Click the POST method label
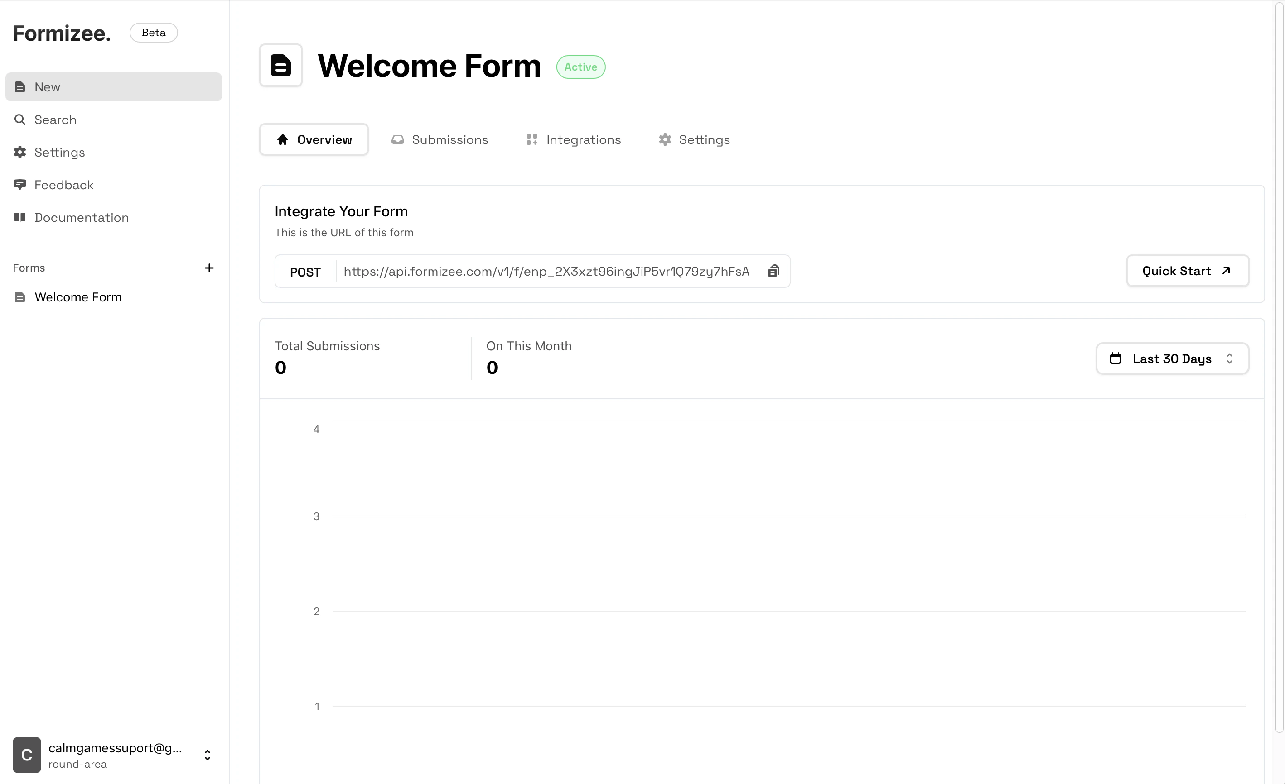 (x=305, y=272)
